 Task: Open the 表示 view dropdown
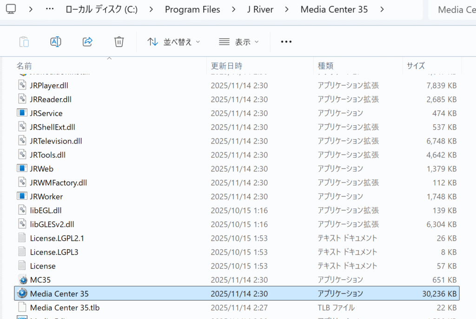pos(238,42)
